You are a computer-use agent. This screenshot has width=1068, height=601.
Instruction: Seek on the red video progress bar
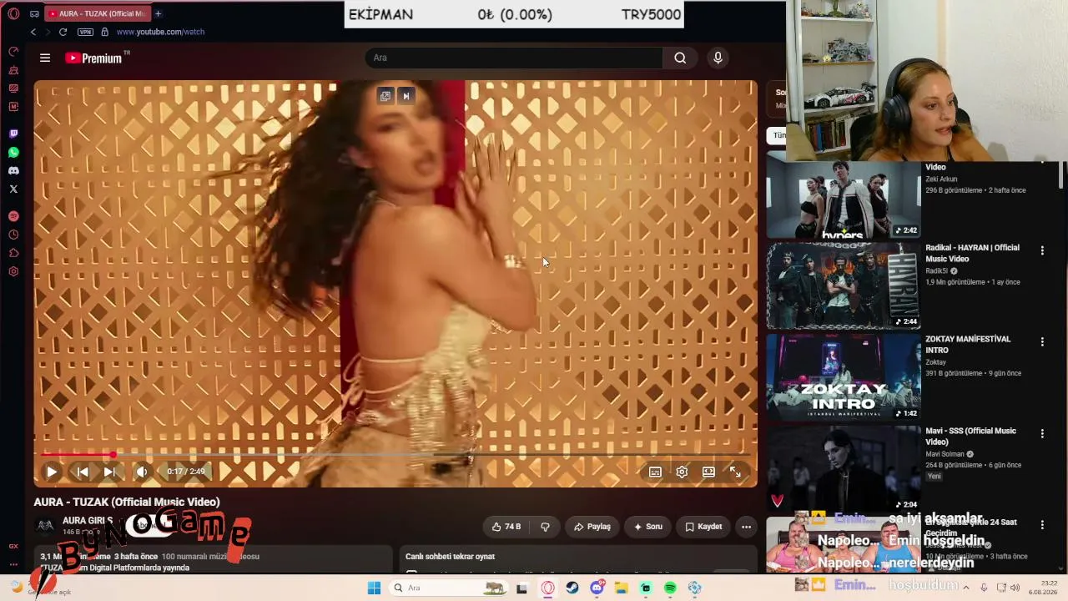pos(395,455)
